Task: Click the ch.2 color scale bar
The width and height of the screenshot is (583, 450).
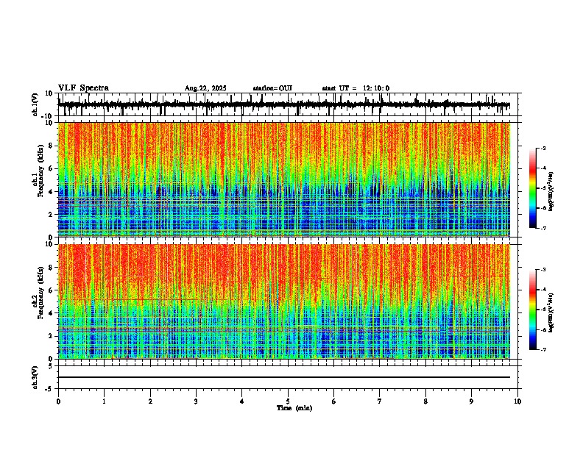Action: [533, 310]
